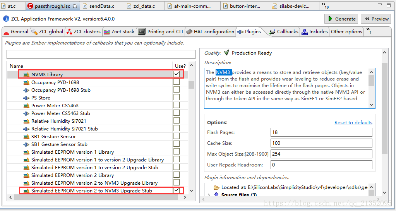Click the Includes tab download icon

[x=305, y=32]
